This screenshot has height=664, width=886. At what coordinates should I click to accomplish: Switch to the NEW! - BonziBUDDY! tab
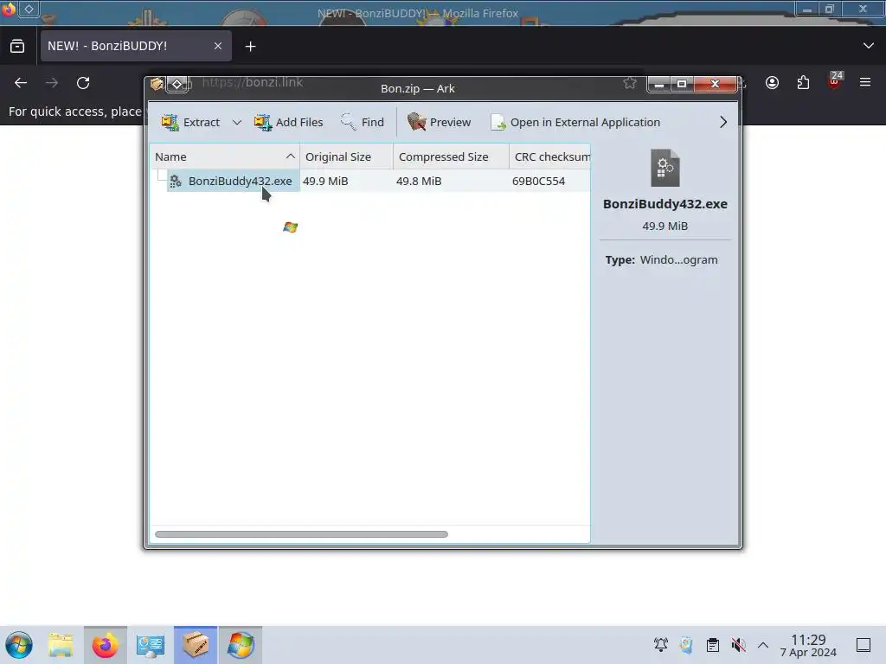[x=136, y=47]
